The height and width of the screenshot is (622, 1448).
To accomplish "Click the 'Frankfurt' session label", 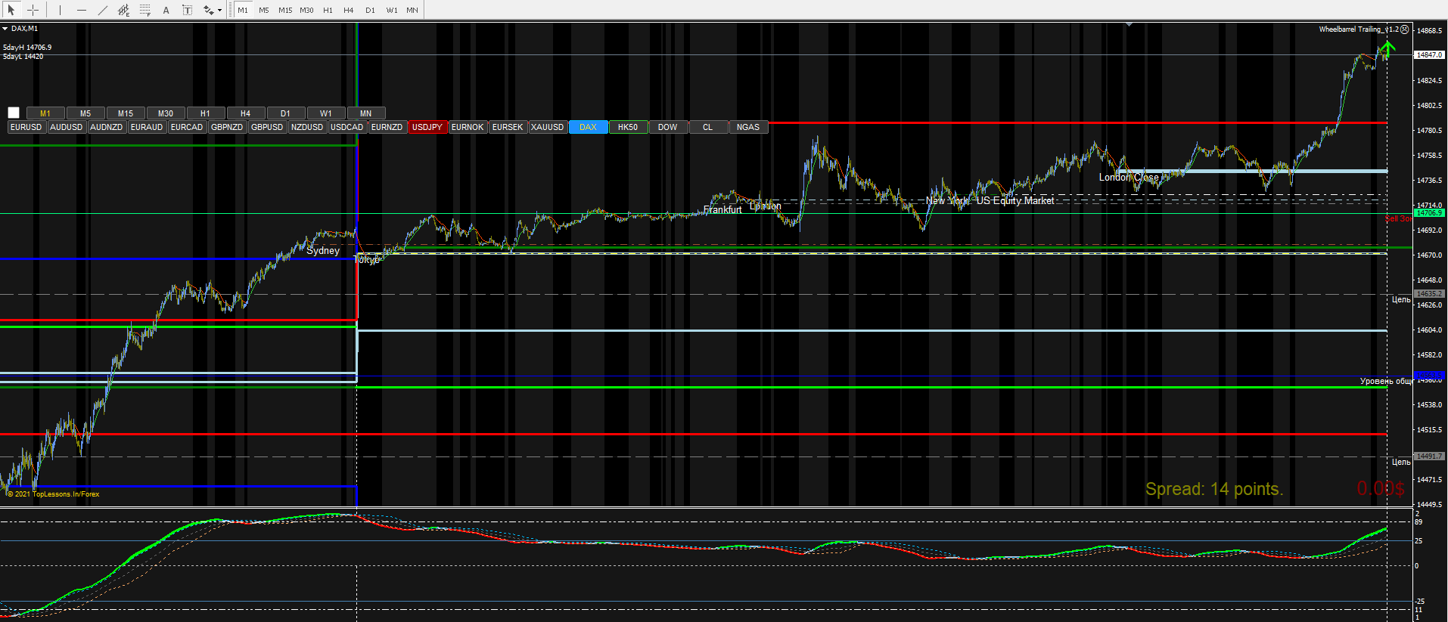I will point(722,210).
